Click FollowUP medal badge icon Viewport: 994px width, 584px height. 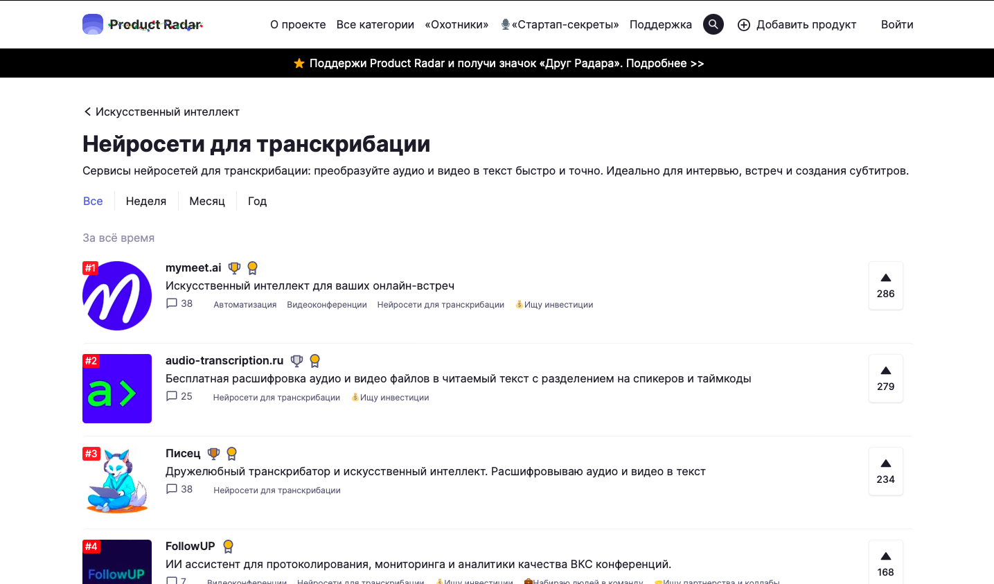pyautogui.click(x=229, y=547)
